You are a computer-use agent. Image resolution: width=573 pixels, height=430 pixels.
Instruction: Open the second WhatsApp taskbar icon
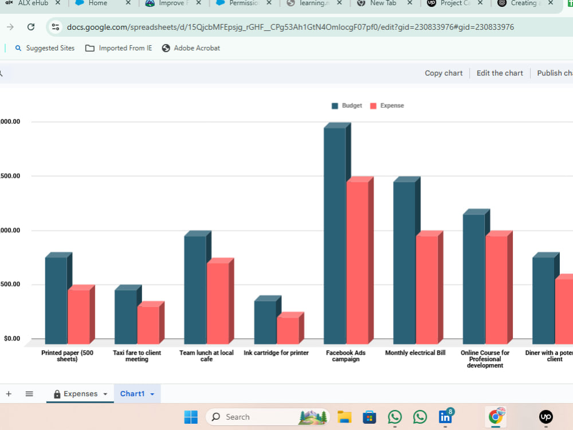420,417
